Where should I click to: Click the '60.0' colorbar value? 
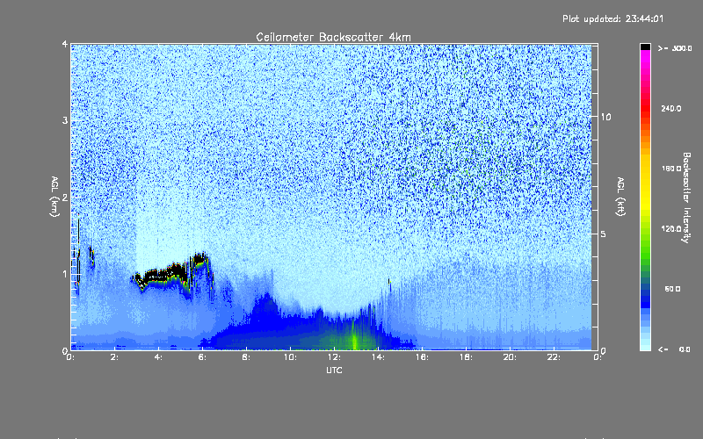pos(672,289)
